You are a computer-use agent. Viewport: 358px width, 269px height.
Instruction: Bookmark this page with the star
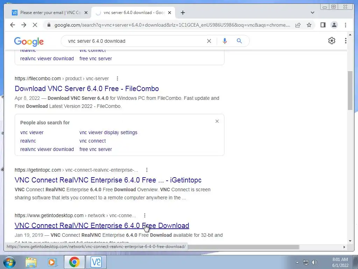point(309,25)
